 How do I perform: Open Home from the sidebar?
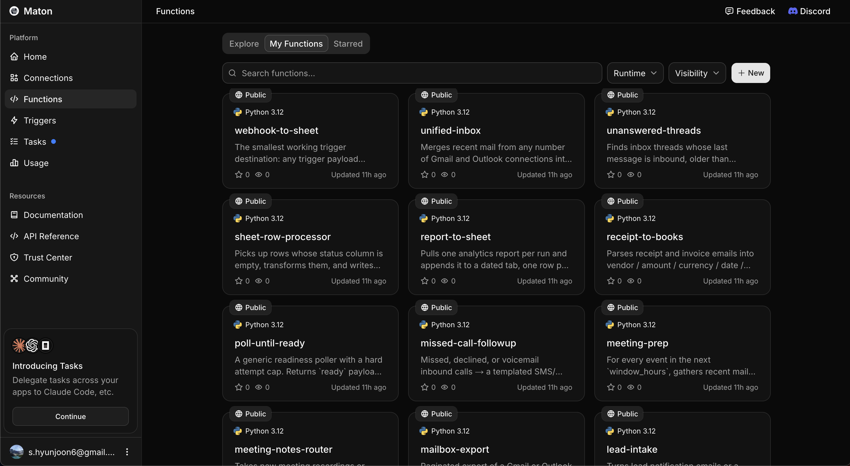pyautogui.click(x=71, y=57)
